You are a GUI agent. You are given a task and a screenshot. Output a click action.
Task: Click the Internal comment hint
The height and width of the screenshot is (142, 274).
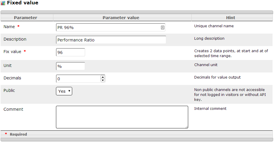click(210, 108)
